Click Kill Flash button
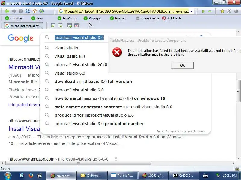Image resolution: width=241 pixels, height=180 pixels. pyautogui.click(x=172, y=18)
